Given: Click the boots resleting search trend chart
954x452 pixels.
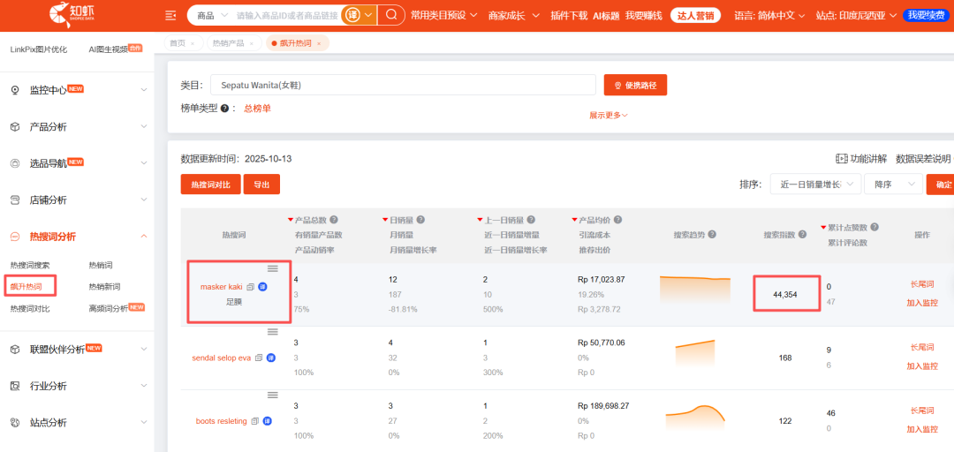Looking at the screenshot, I should click(x=695, y=416).
